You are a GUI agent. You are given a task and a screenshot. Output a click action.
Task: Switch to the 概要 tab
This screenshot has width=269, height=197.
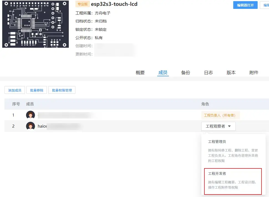click(x=140, y=73)
